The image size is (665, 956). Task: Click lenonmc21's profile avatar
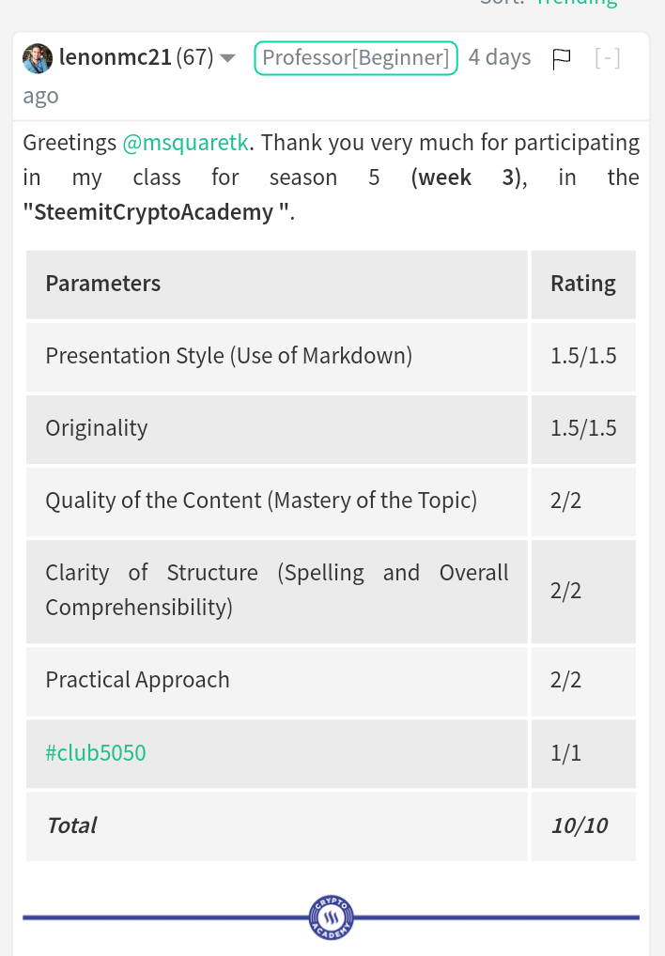38,58
